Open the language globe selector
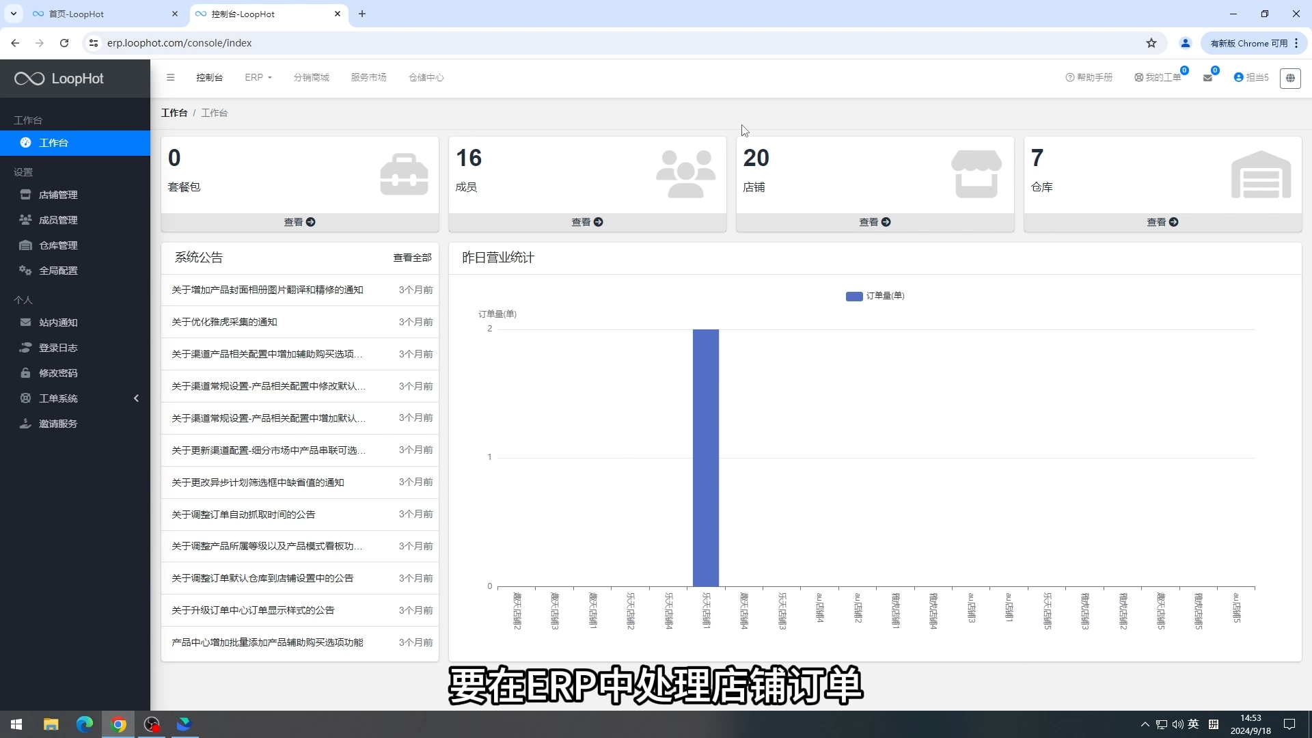The image size is (1312, 738). 1291,78
